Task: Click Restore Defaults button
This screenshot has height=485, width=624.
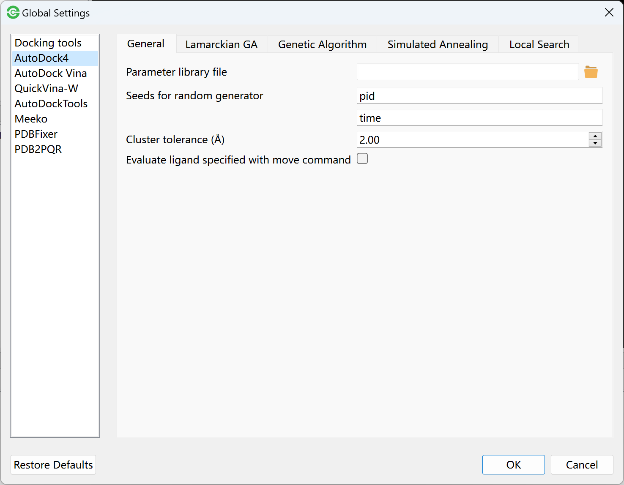Action: [53, 465]
